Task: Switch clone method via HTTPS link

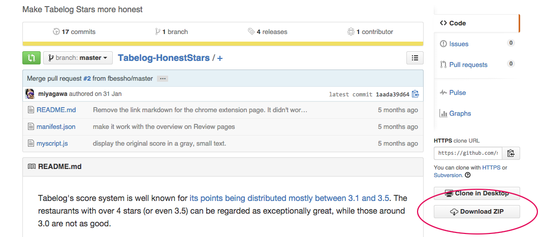Action: click(491, 167)
